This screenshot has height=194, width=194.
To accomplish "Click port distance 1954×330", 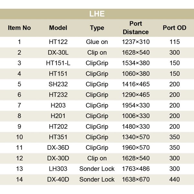I will [x=136, y=105].
